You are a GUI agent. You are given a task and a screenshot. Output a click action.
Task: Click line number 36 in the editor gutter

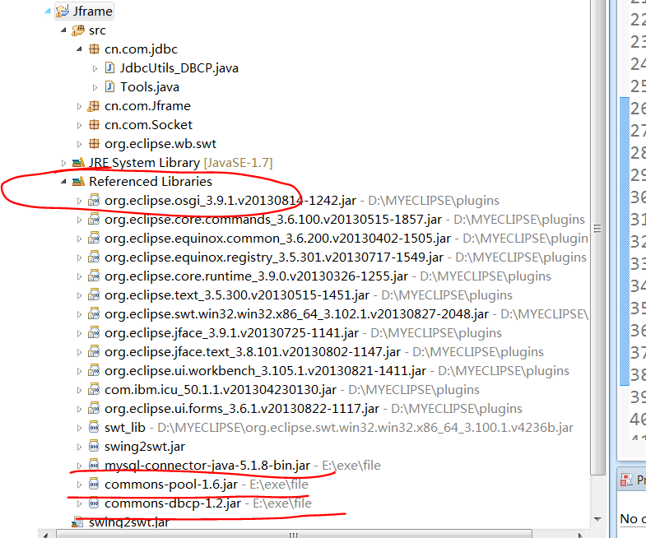[x=638, y=331]
